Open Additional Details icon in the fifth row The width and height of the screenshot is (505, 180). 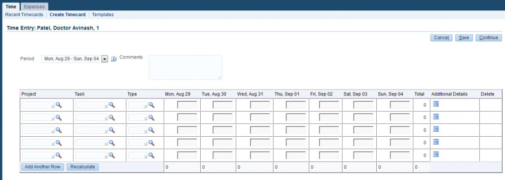tap(436, 154)
